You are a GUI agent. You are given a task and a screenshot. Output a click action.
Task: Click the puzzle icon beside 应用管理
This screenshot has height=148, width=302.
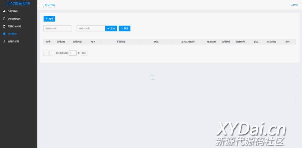point(4,34)
